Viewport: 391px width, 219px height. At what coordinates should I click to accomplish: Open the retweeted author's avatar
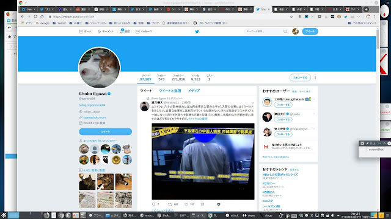[x=144, y=106]
